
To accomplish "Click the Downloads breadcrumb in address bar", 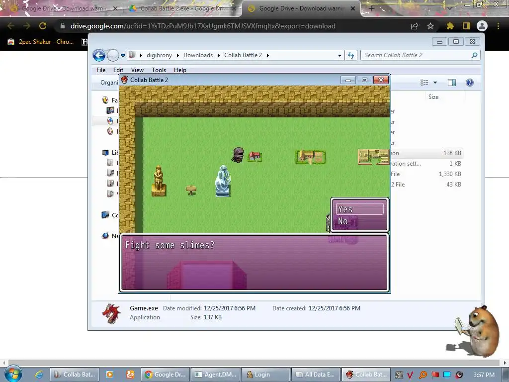I will click(x=198, y=55).
